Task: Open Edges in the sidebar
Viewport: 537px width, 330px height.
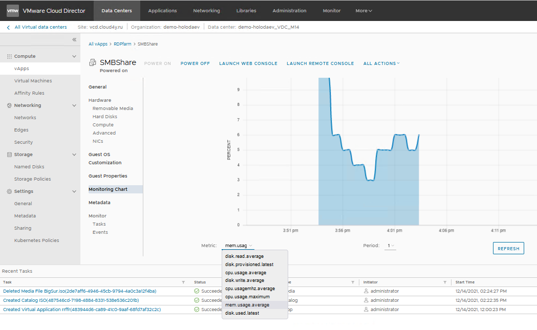Action: click(x=21, y=130)
